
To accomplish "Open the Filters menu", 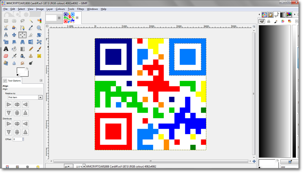I will click(x=81, y=9).
